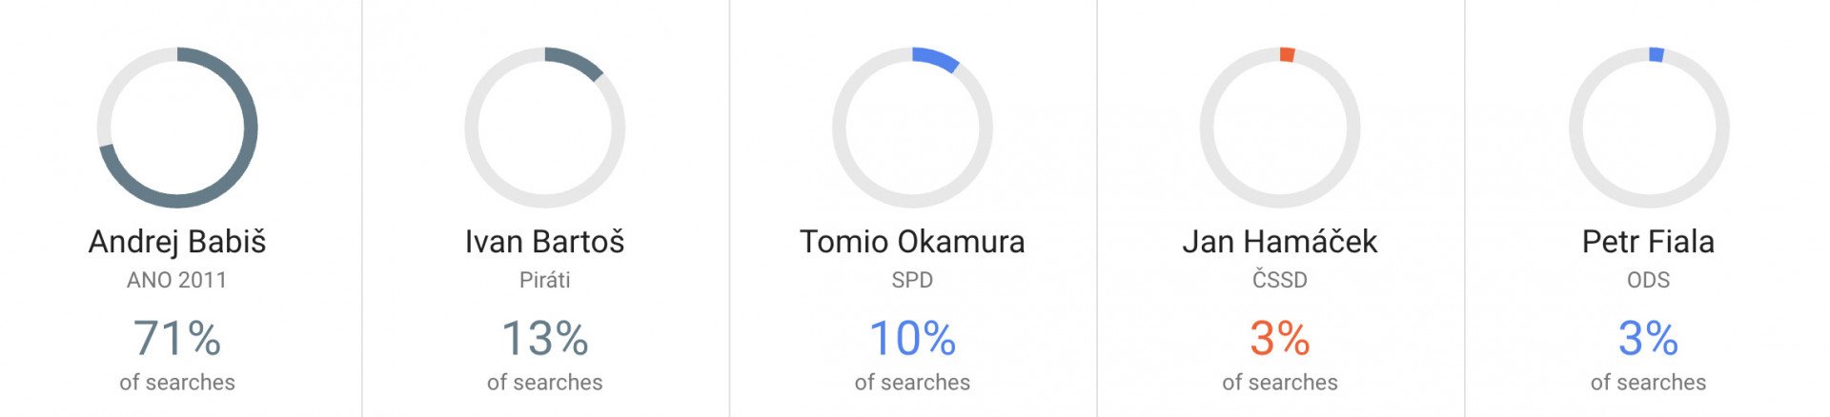Click the ODS party label
Viewport: 1830px width, 417px height.
click(1649, 280)
